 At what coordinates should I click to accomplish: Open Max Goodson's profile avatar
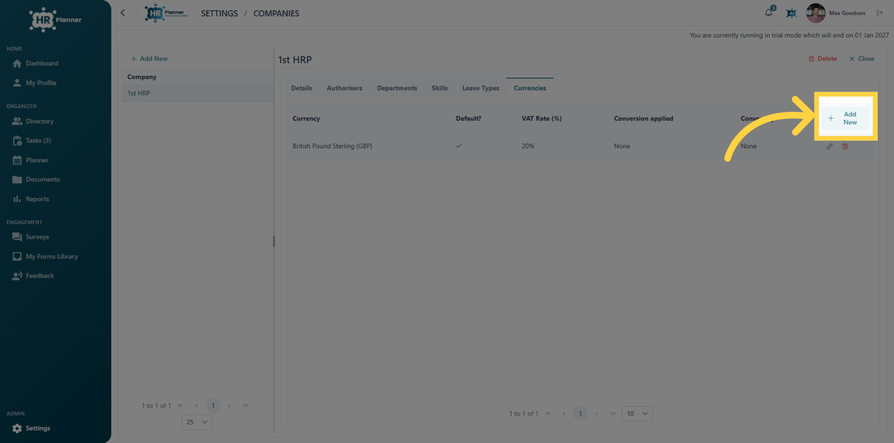point(815,13)
